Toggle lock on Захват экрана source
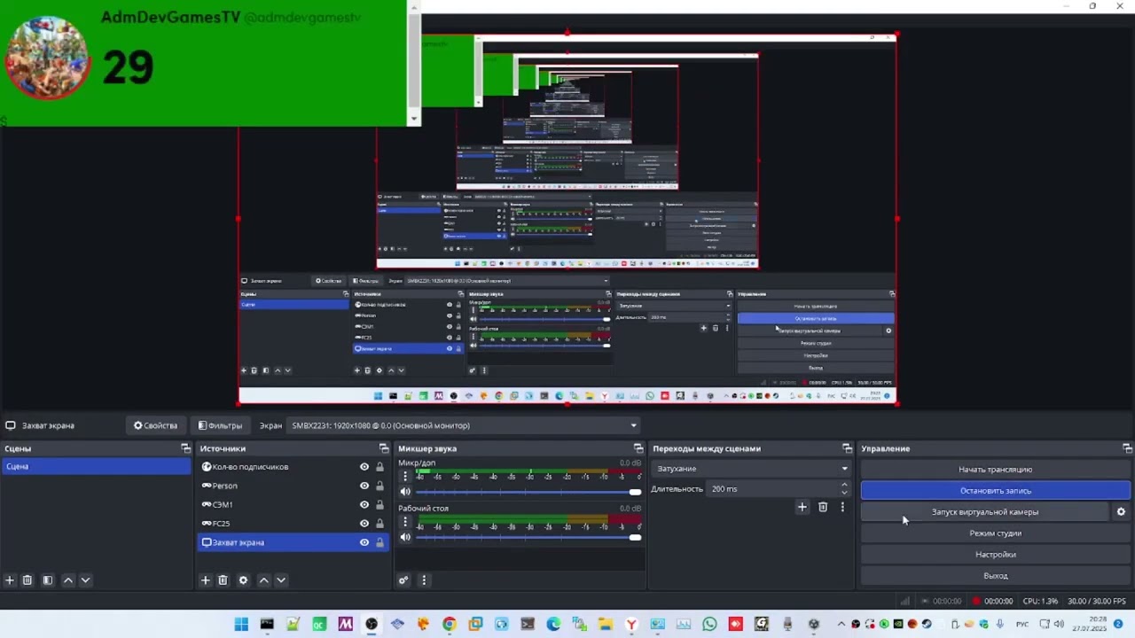The image size is (1135, 638). click(x=380, y=542)
